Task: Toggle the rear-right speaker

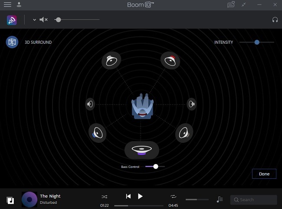Action: coord(184,133)
